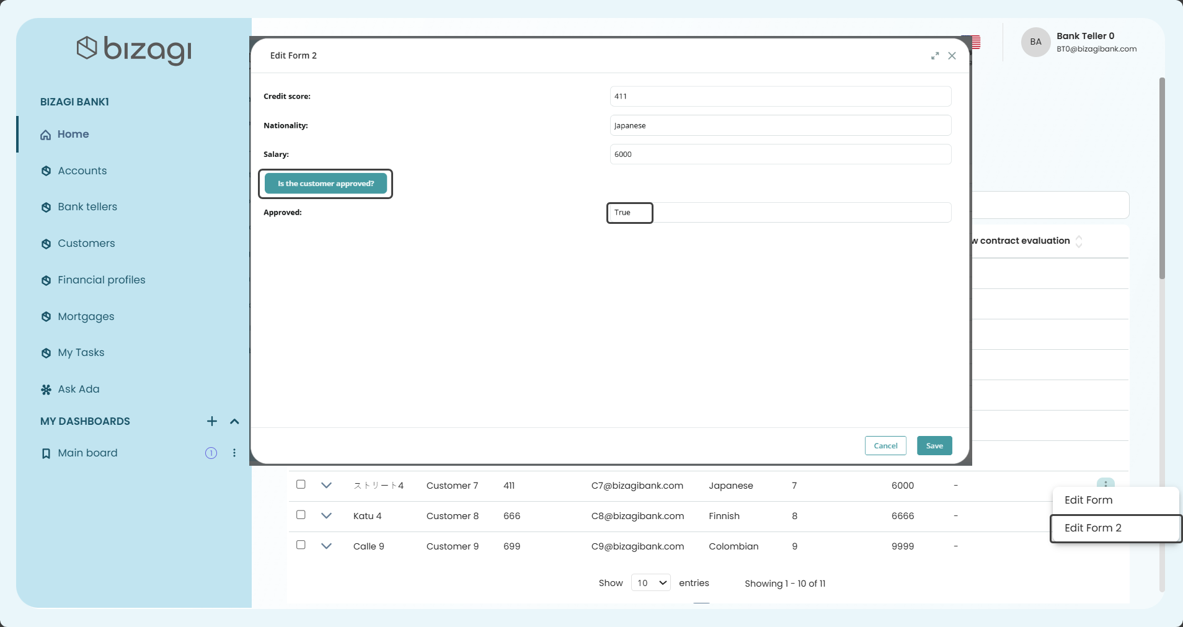
Task: Select the Customer 8 row checkbox
Action: pyautogui.click(x=301, y=515)
